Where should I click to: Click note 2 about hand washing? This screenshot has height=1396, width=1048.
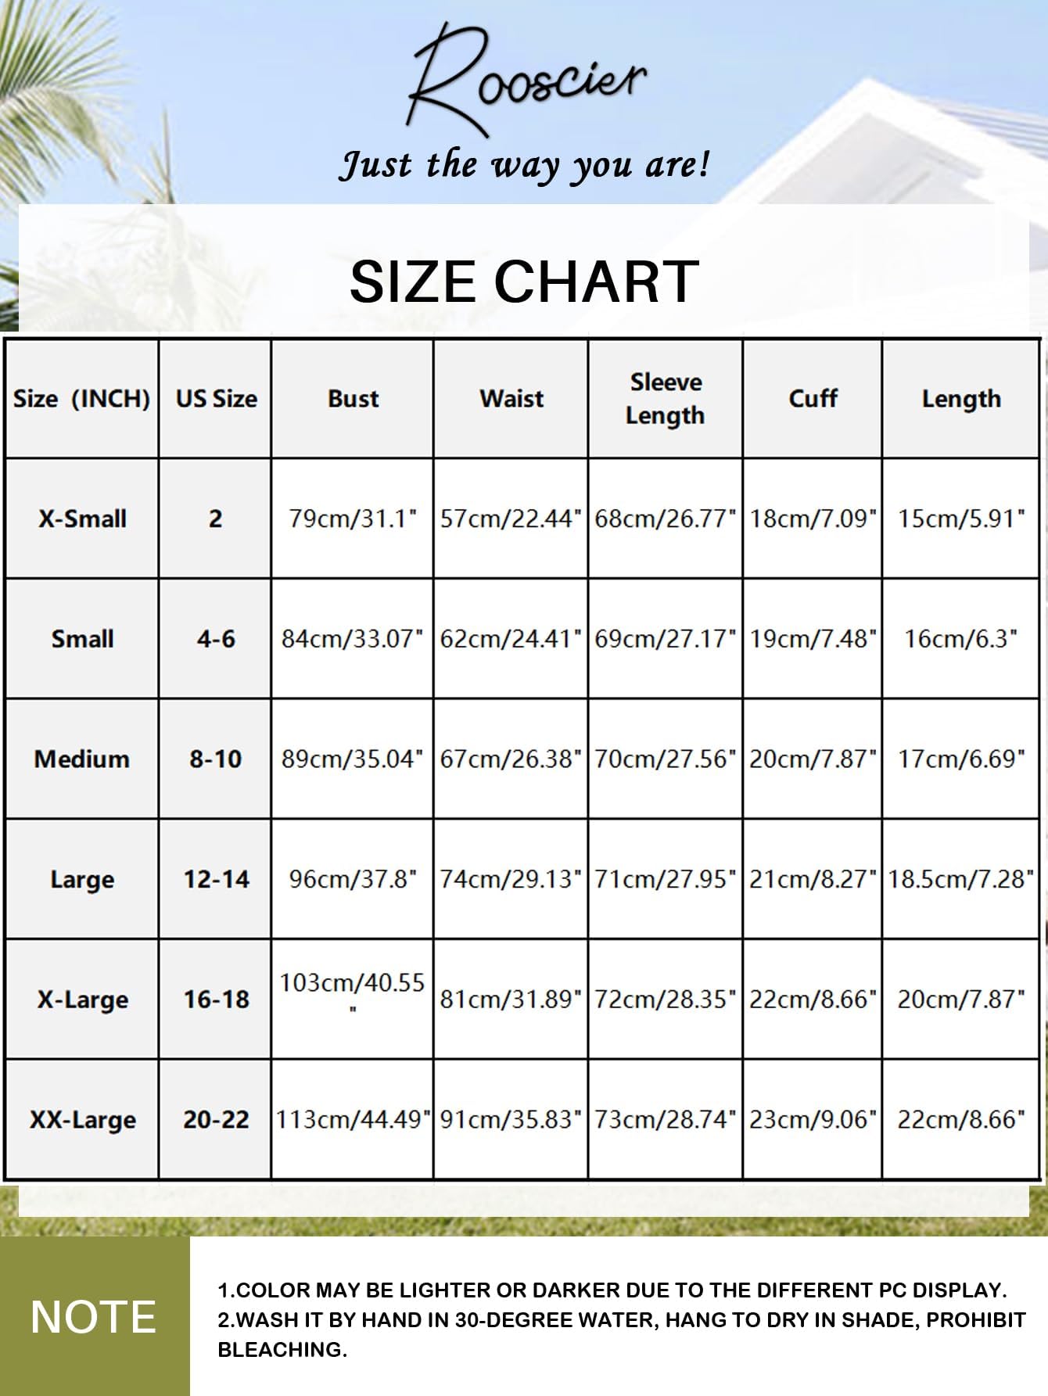pos(622,1335)
